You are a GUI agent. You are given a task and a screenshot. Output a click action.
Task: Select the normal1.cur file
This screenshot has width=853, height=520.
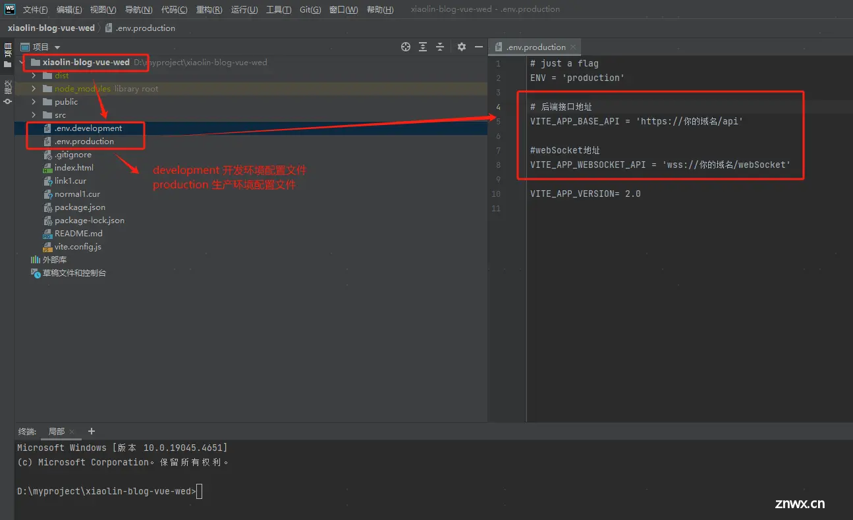(x=77, y=194)
